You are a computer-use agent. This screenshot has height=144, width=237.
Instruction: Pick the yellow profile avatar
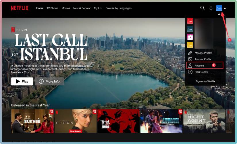coord(190,45)
